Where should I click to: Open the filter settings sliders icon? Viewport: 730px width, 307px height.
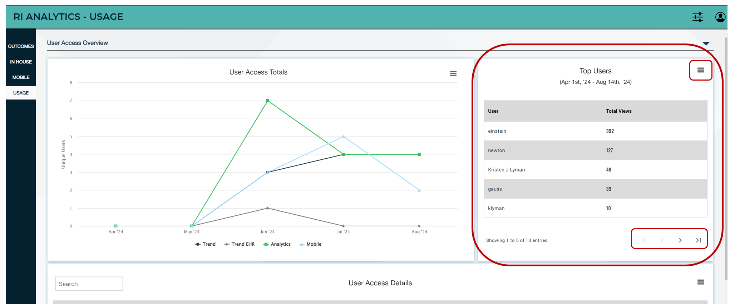point(697,17)
